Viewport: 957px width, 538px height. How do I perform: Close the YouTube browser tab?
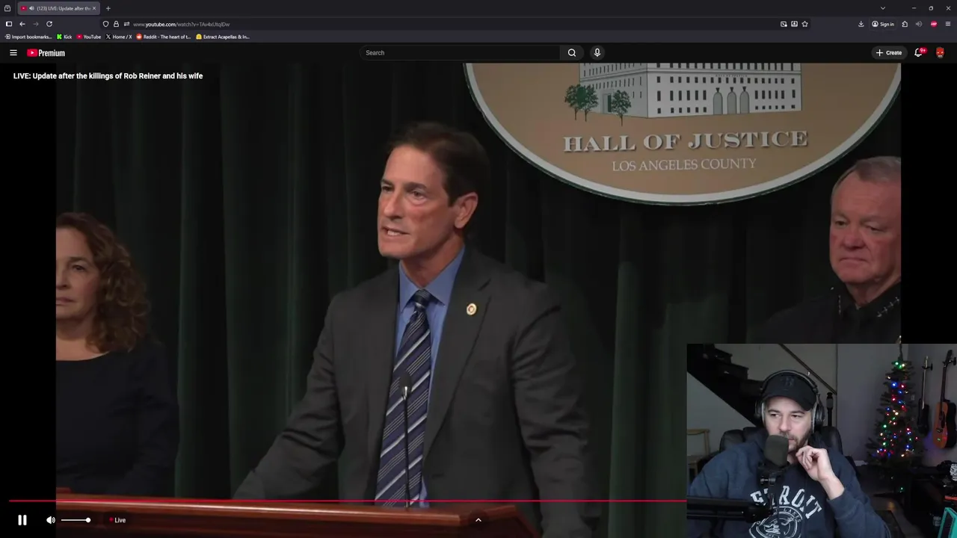coord(94,8)
